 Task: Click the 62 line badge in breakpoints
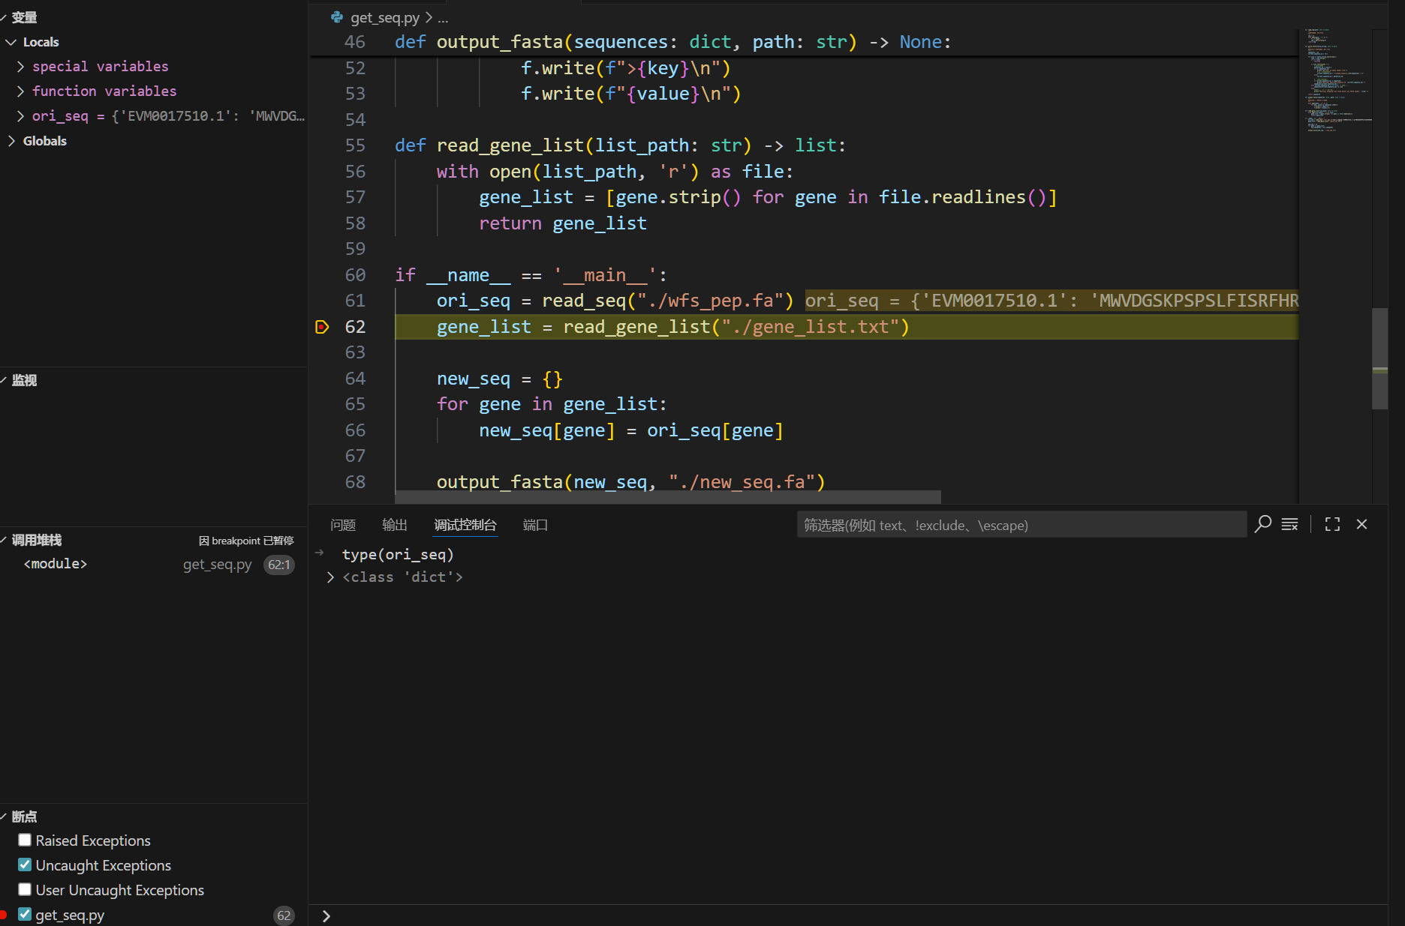284,915
